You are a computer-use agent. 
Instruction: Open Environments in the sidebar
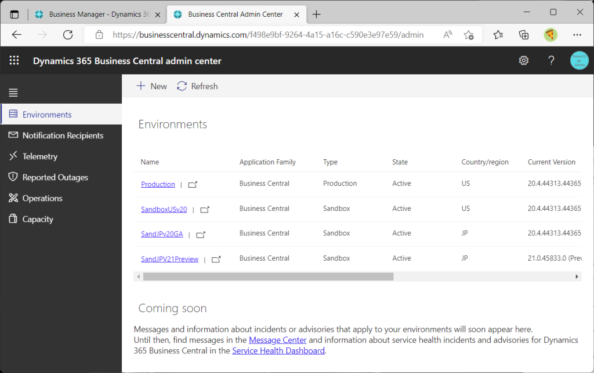click(x=61, y=114)
